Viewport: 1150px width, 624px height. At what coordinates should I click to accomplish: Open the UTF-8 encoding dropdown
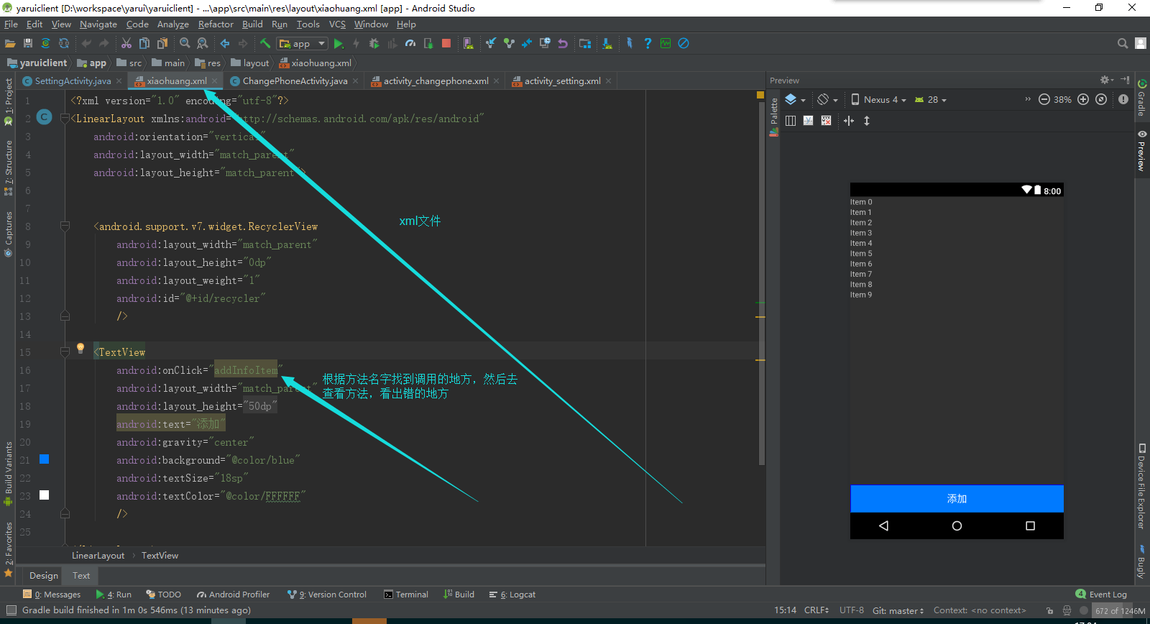[x=852, y=610]
